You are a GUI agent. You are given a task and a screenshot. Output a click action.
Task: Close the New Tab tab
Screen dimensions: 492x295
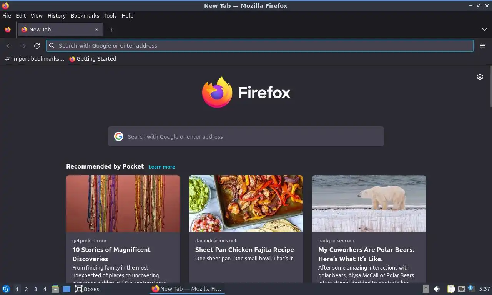97,30
